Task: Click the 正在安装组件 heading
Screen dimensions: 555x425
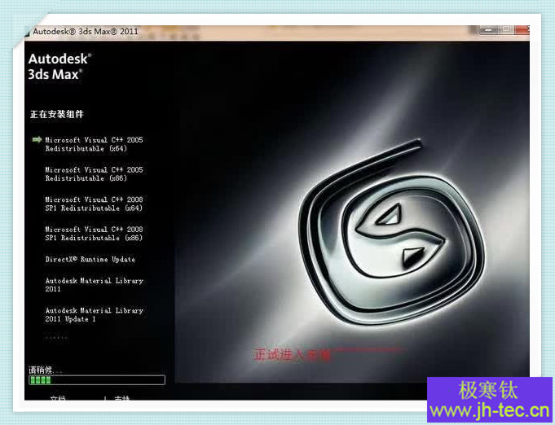Action: tap(57, 114)
